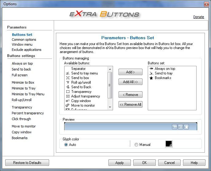Click the Send to tray arrow icon in Buttons set
This screenshot has height=171, width=211.
(x=151, y=73)
